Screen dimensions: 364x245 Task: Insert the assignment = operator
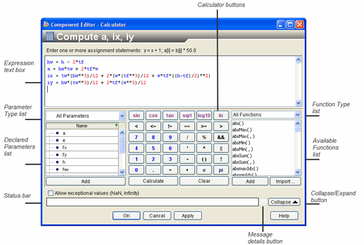[170, 170]
